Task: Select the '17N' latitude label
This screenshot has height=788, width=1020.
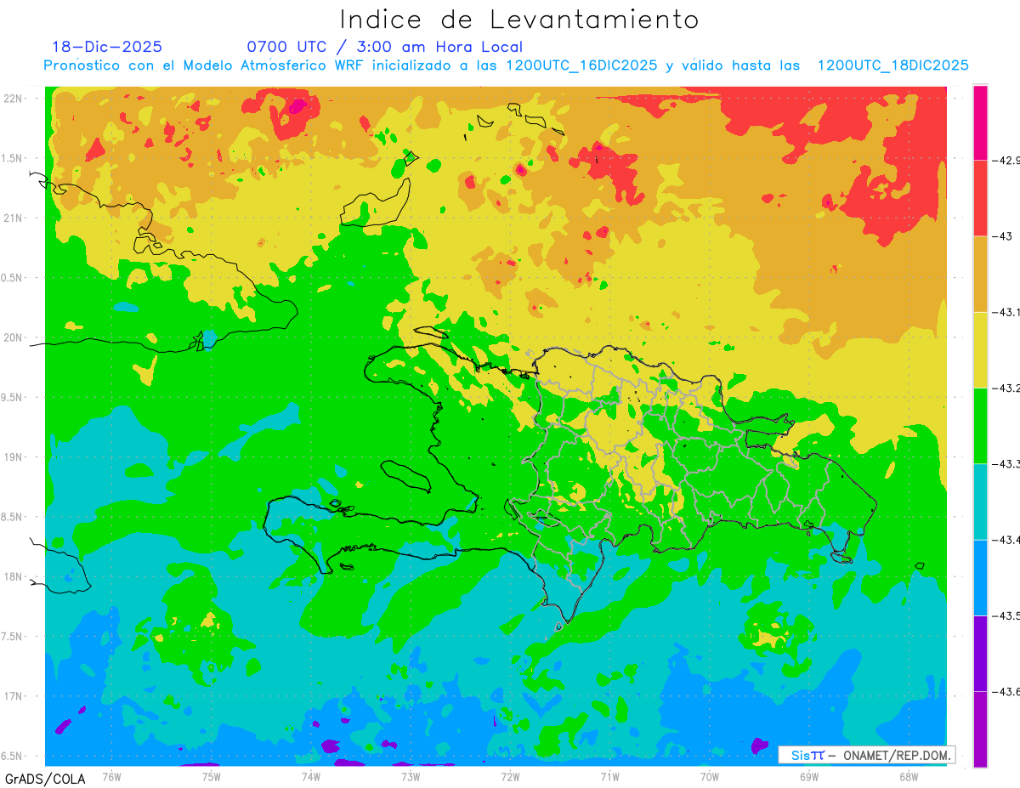Action: [14, 695]
